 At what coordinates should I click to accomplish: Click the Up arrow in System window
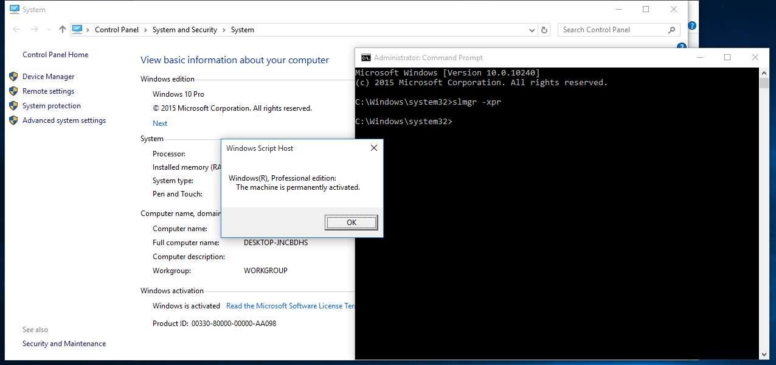62,29
